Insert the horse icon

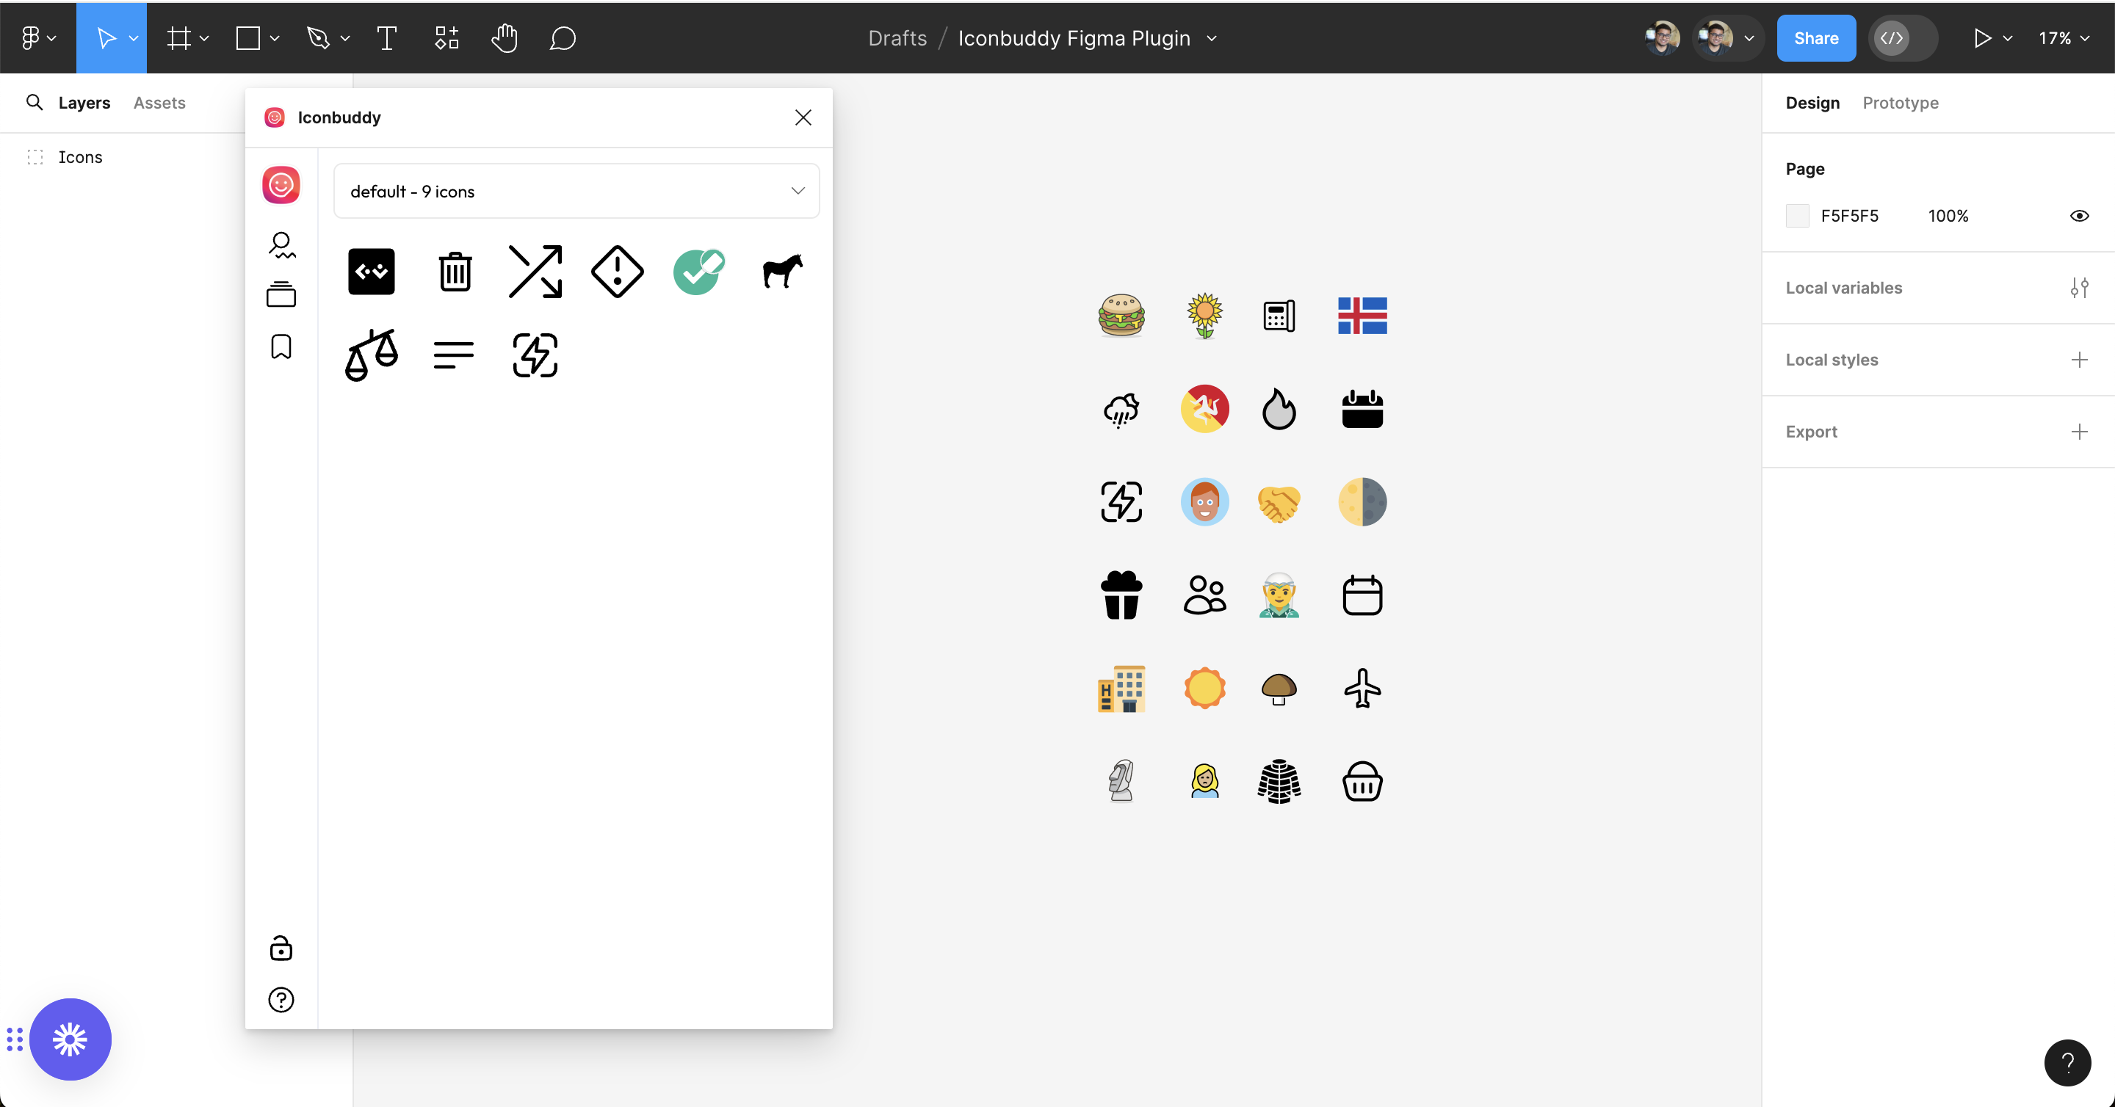point(781,271)
